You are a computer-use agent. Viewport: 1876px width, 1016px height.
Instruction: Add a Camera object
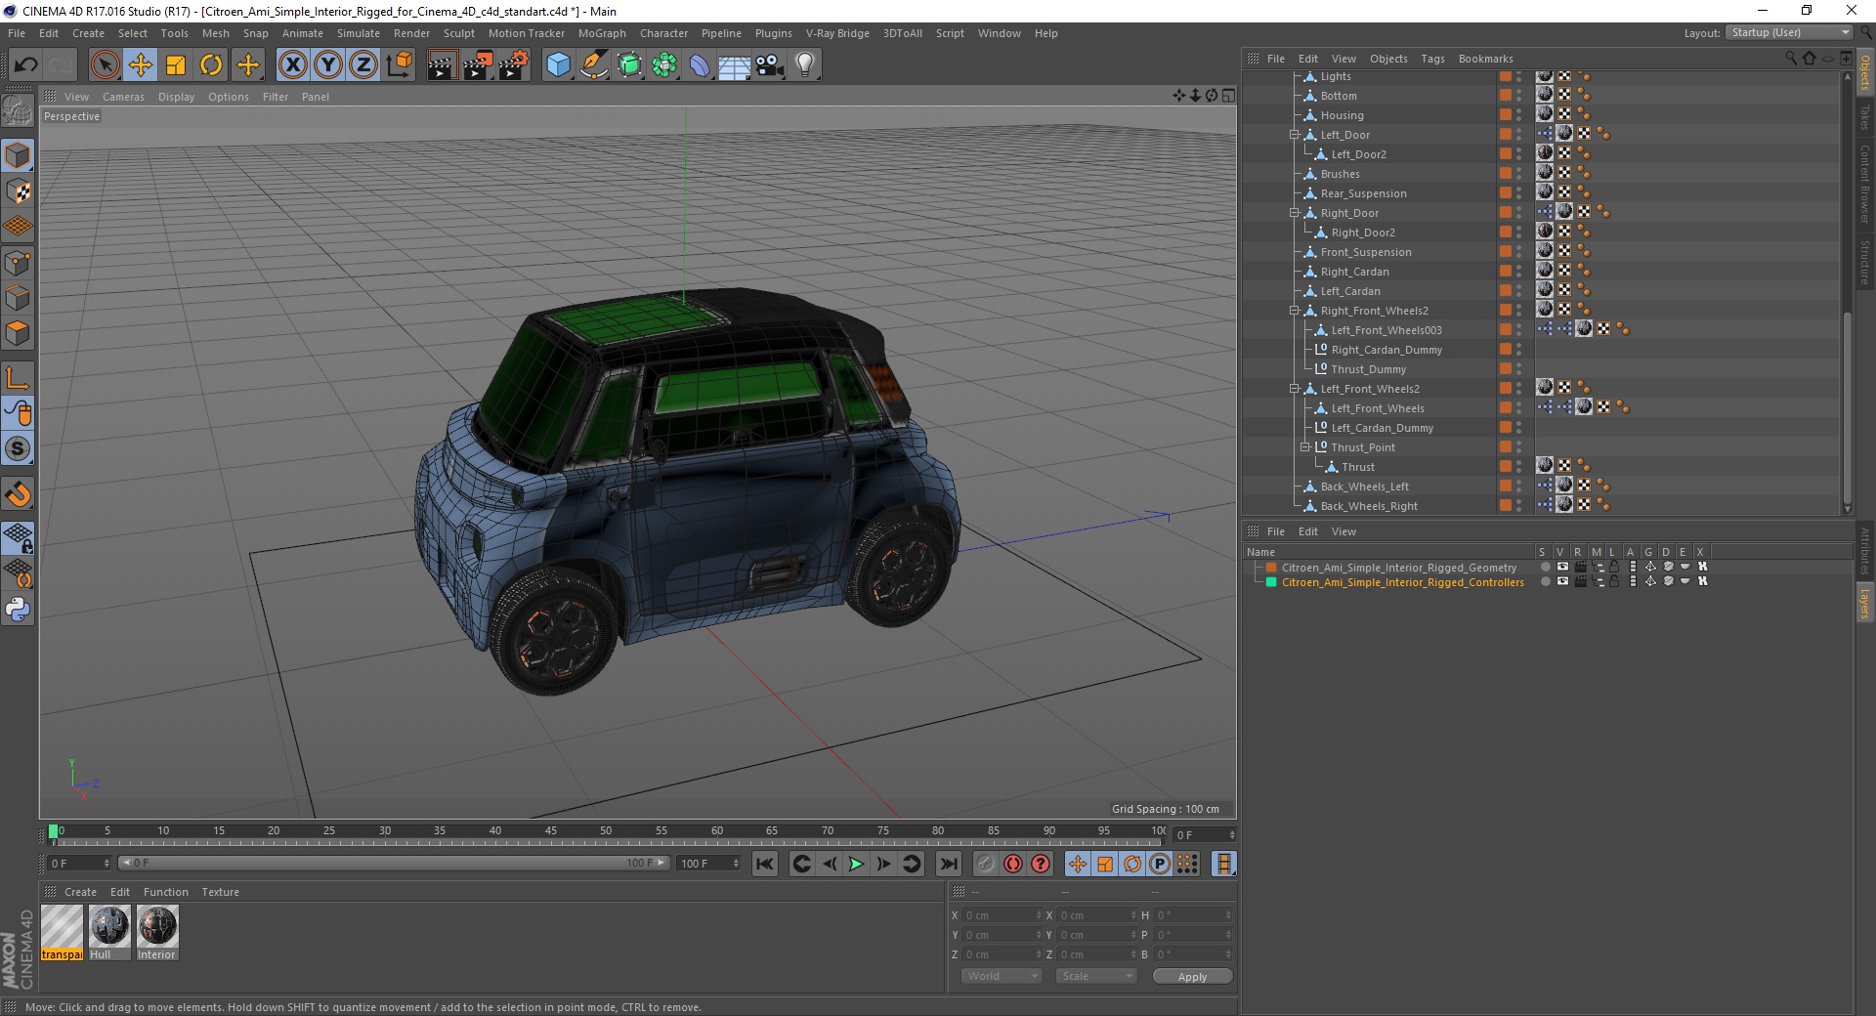770,65
